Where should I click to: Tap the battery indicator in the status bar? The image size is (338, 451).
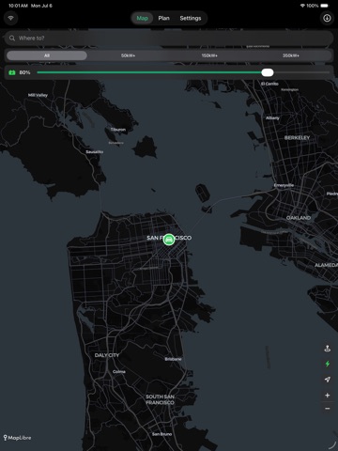click(x=325, y=6)
